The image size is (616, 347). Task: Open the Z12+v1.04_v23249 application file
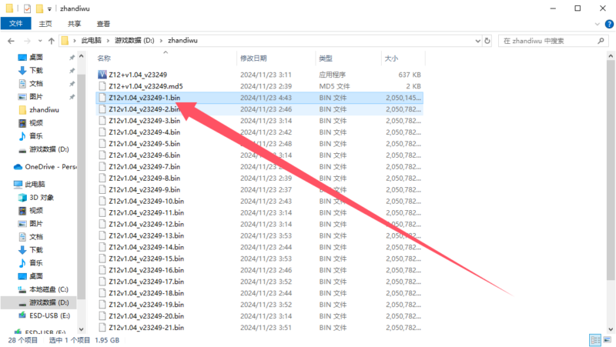138,75
